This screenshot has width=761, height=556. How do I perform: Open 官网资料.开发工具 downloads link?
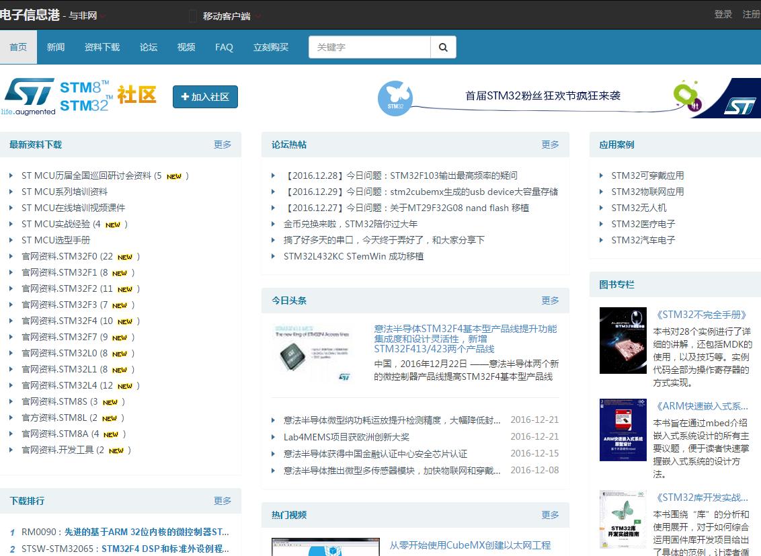(58, 450)
